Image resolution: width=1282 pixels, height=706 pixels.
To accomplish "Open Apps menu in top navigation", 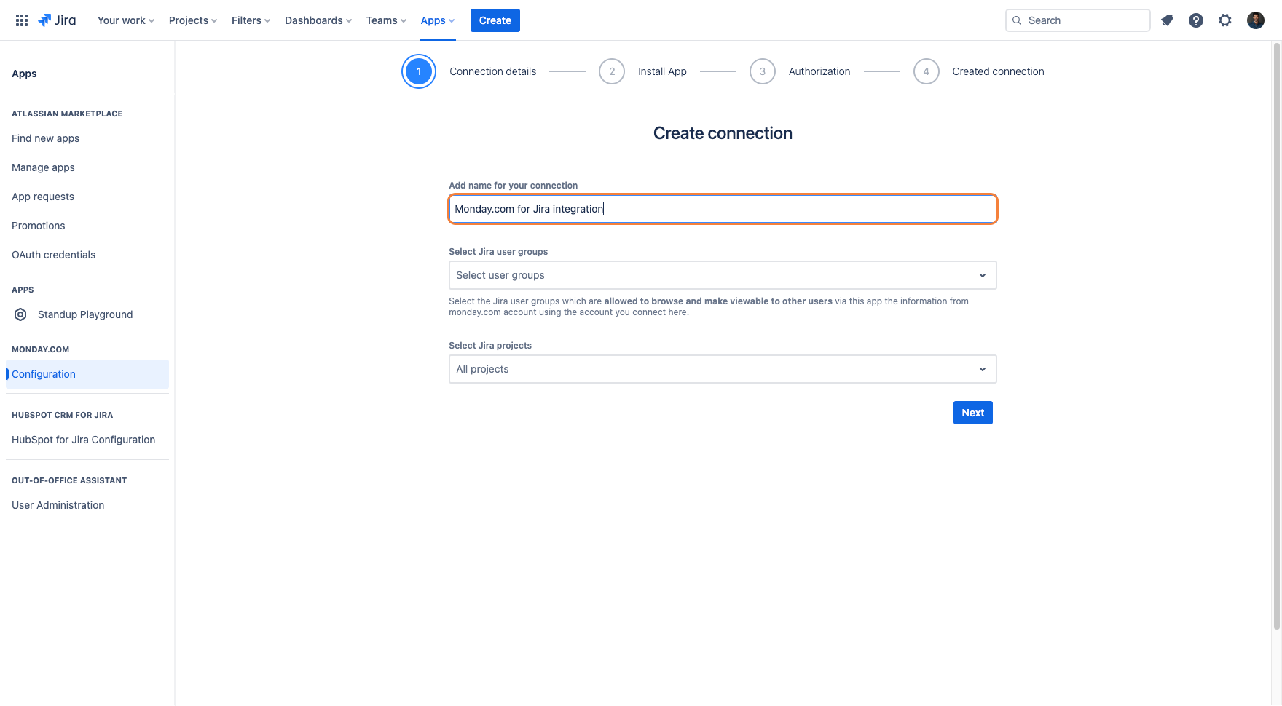I will click(x=438, y=20).
